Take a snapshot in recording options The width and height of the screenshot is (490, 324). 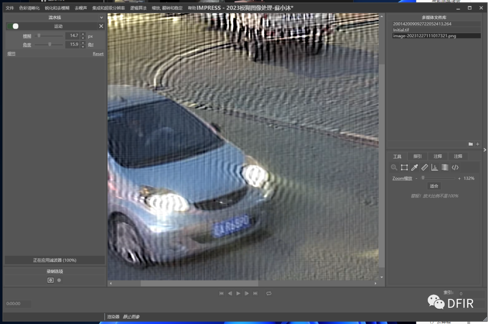(50, 280)
